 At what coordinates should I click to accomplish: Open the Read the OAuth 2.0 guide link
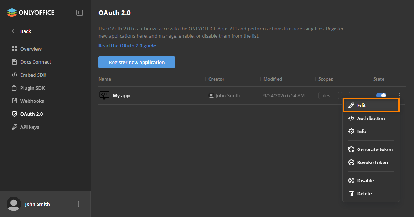click(x=127, y=46)
